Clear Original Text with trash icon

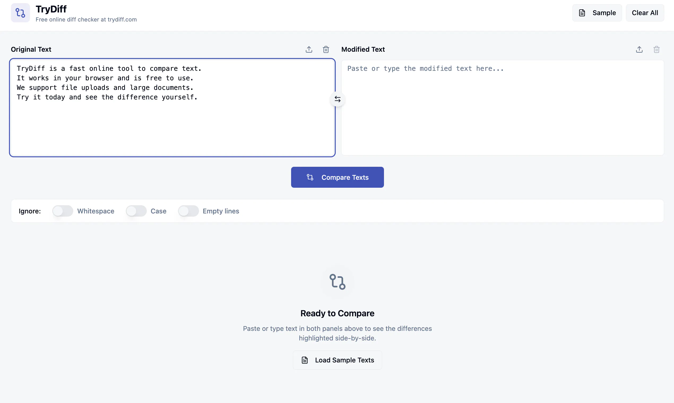pos(326,49)
